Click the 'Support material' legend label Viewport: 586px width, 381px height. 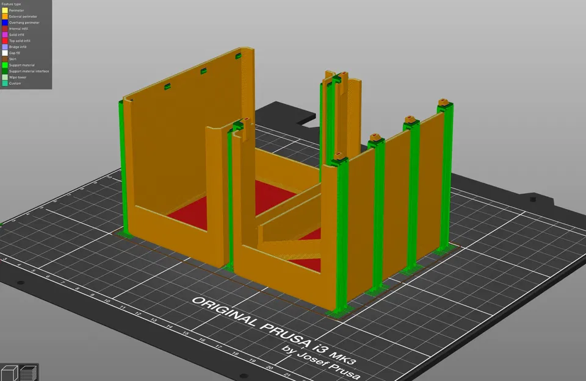22,65
